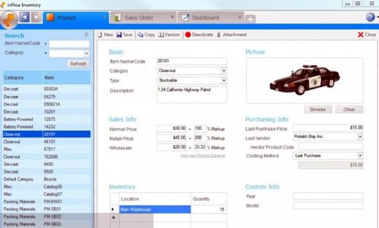
Task: Select Misc item 67817
Action: (x=47, y=149)
